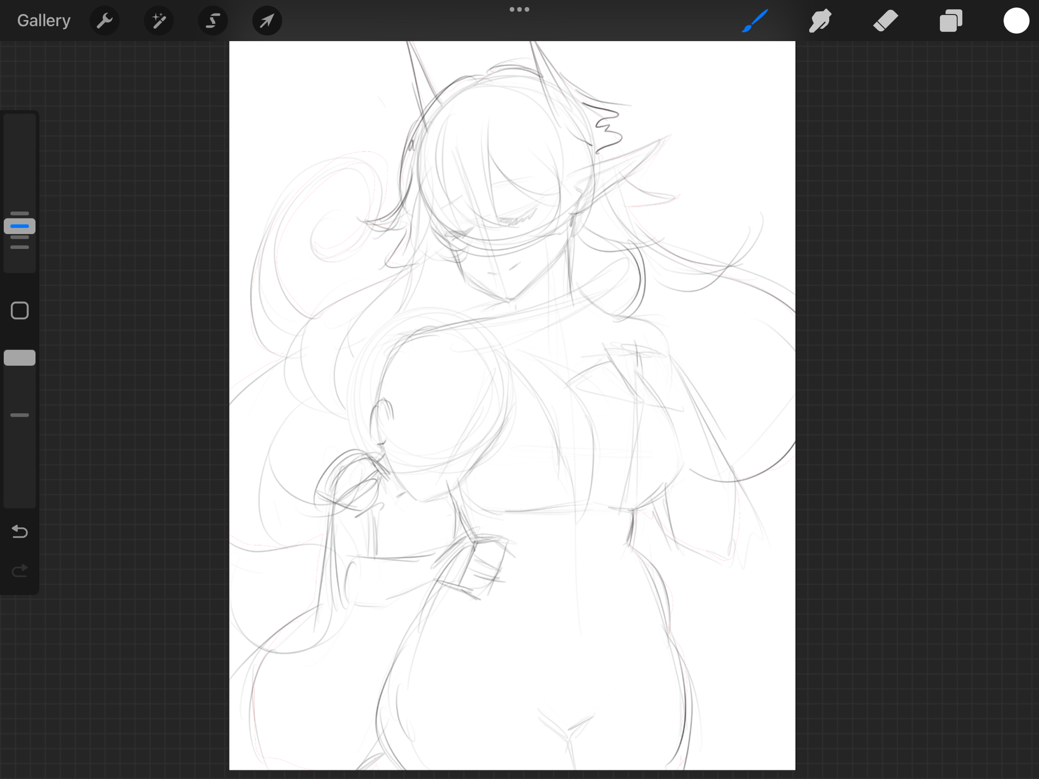Screen dimensions: 1039x779
Task: Open the Actions wrench menu
Action: [x=104, y=21]
